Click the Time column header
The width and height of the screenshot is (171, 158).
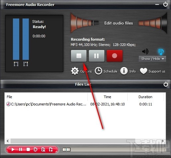pyautogui.click(x=107, y=97)
